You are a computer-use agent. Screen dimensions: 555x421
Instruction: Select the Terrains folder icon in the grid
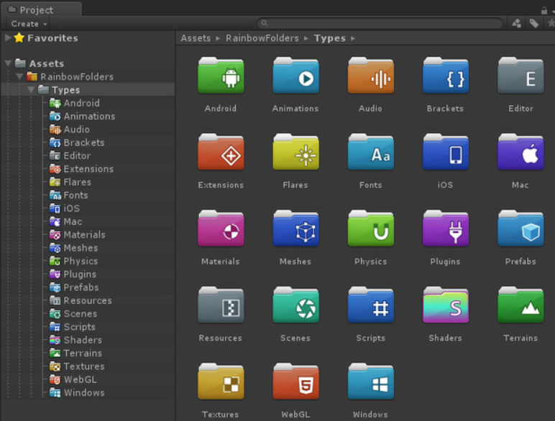click(520, 305)
